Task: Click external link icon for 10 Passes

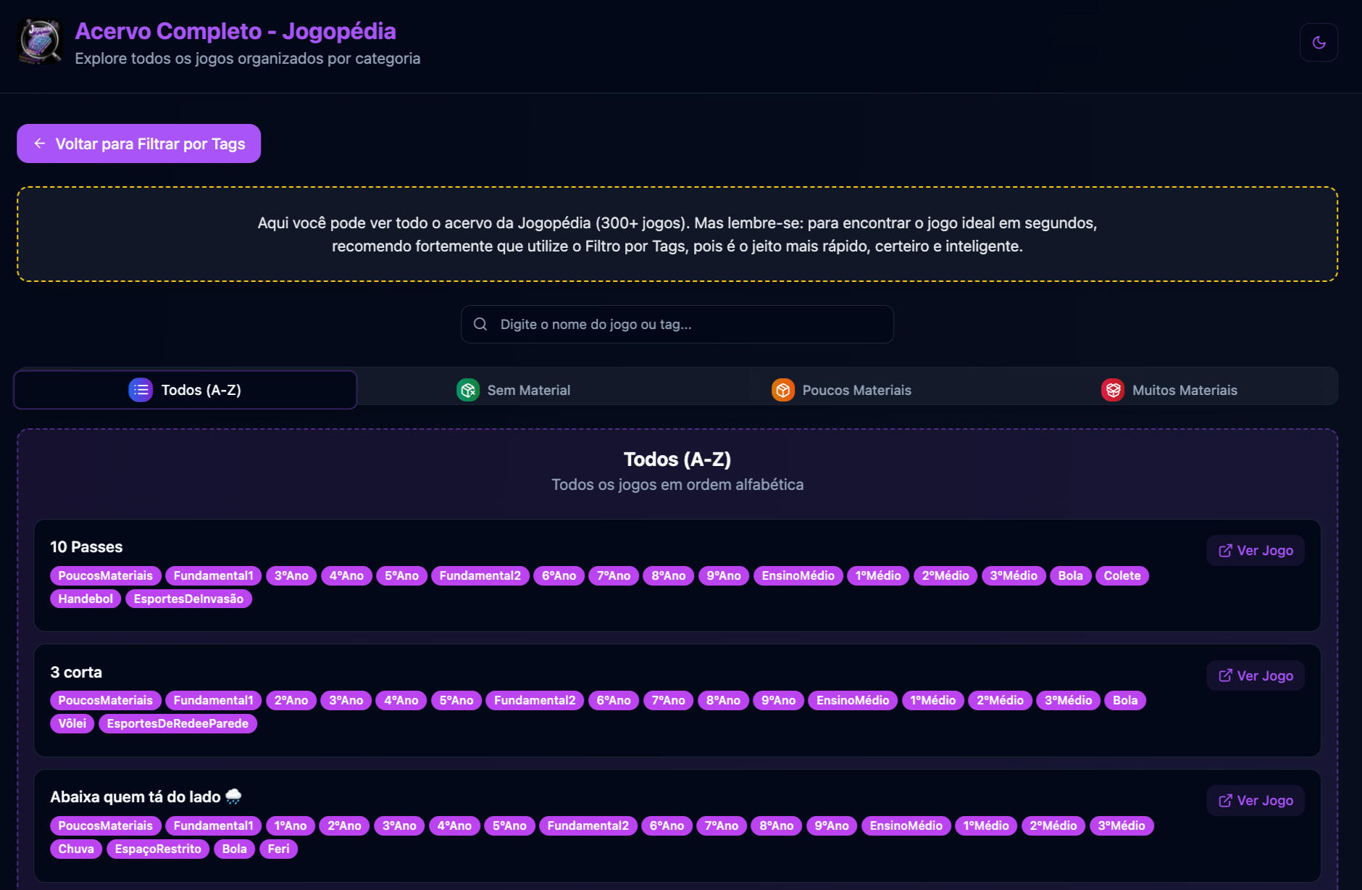Action: (1225, 551)
